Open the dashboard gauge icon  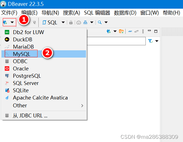[x=78, y=22]
